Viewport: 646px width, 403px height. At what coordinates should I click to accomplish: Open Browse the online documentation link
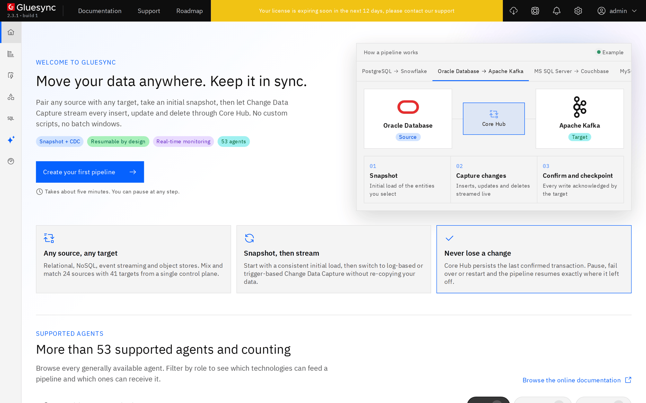coord(577,380)
